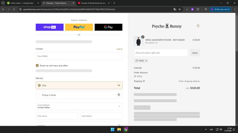238x133 pixels.
Task: Select Pickup in store radio option
Action: (39, 95)
